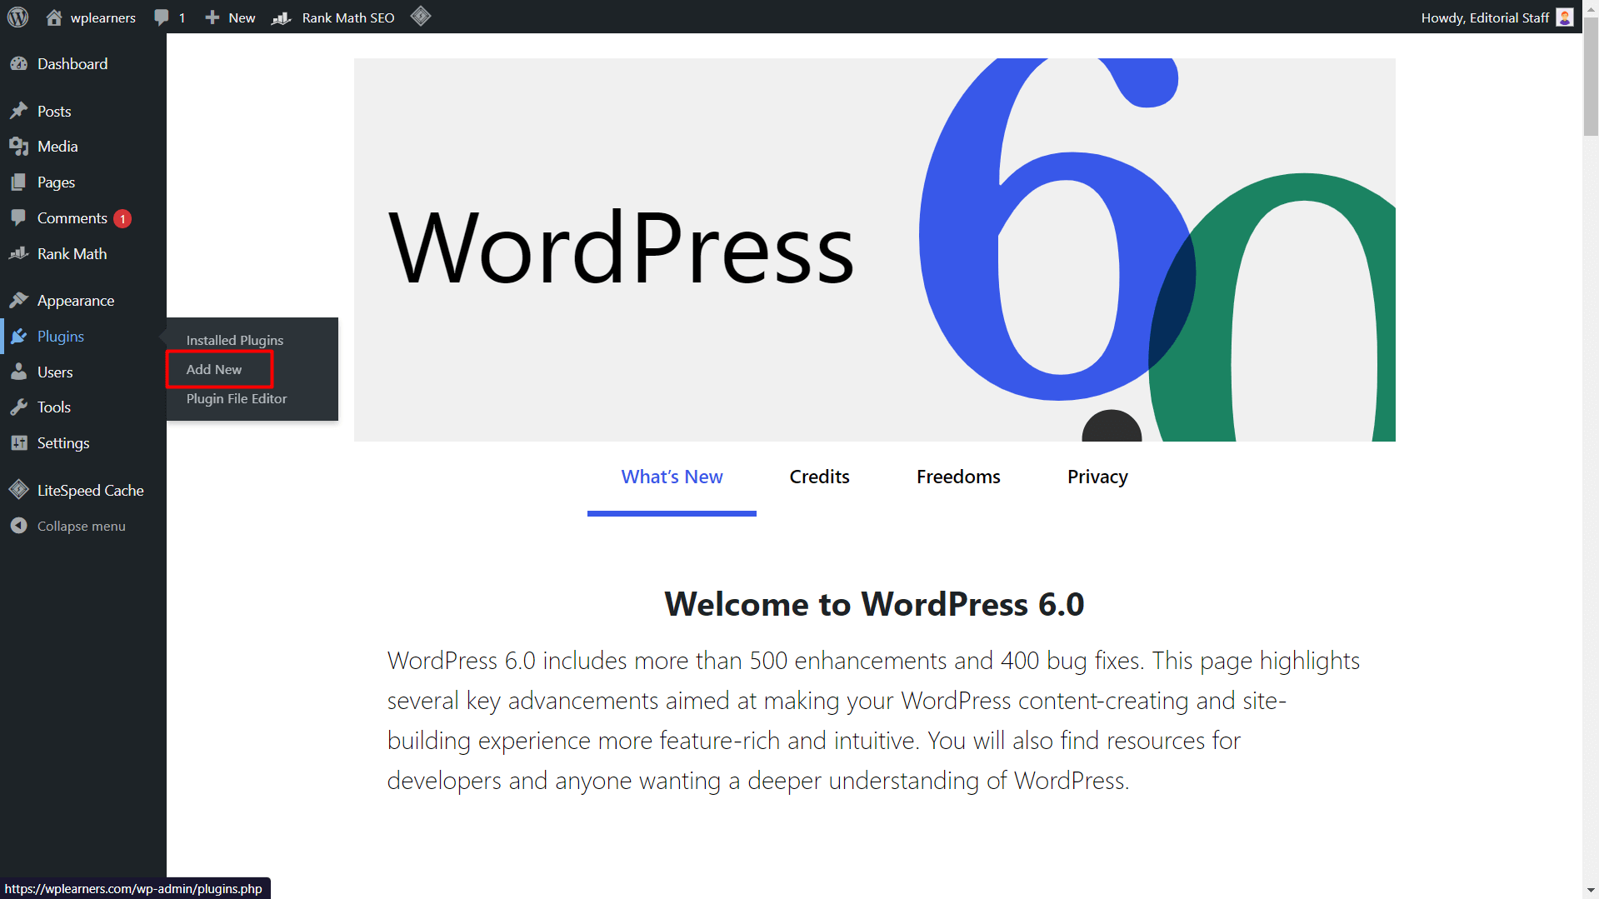Click the LiteSpeed Cache sidebar icon
1599x899 pixels.
[x=19, y=490]
